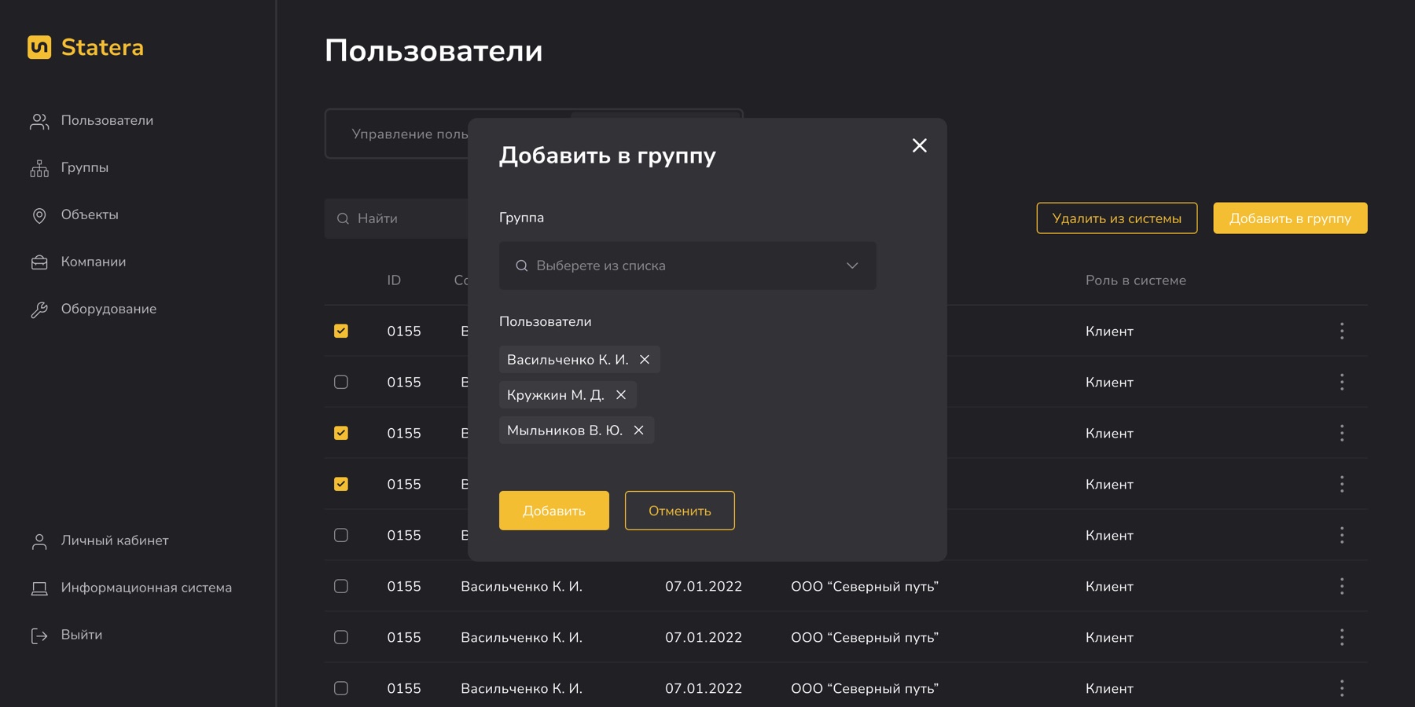Expand the Группа dropdown chevron
The height and width of the screenshot is (707, 1415).
(x=852, y=266)
